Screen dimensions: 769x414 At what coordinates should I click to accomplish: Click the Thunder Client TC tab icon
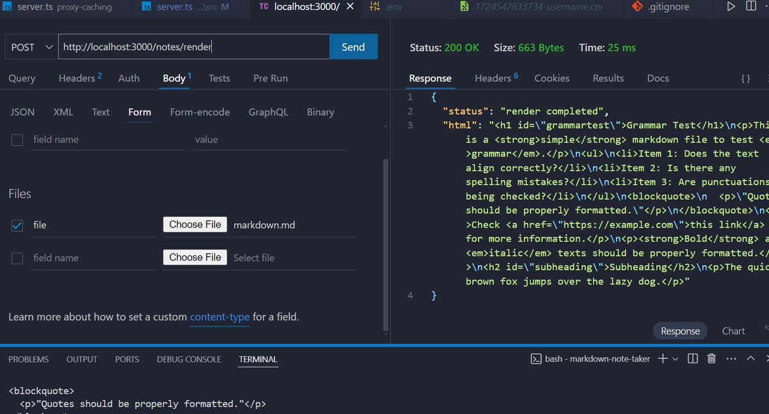[x=263, y=7]
